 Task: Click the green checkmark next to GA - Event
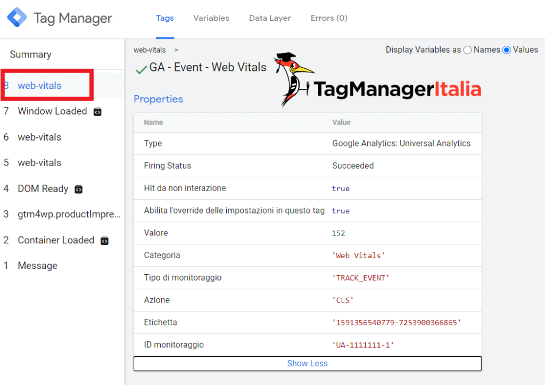[141, 69]
